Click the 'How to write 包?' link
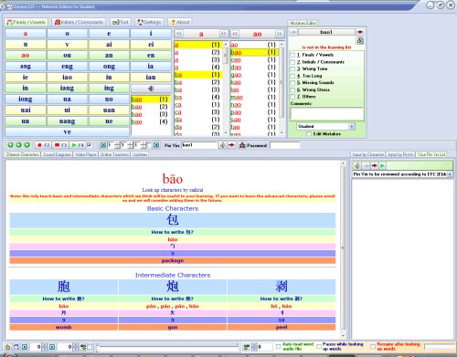 coord(173,232)
